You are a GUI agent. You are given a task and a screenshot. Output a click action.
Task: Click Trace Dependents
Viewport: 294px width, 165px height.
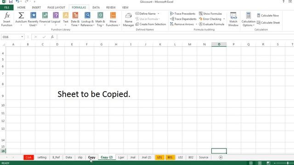pyautogui.click(x=183, y=19)
